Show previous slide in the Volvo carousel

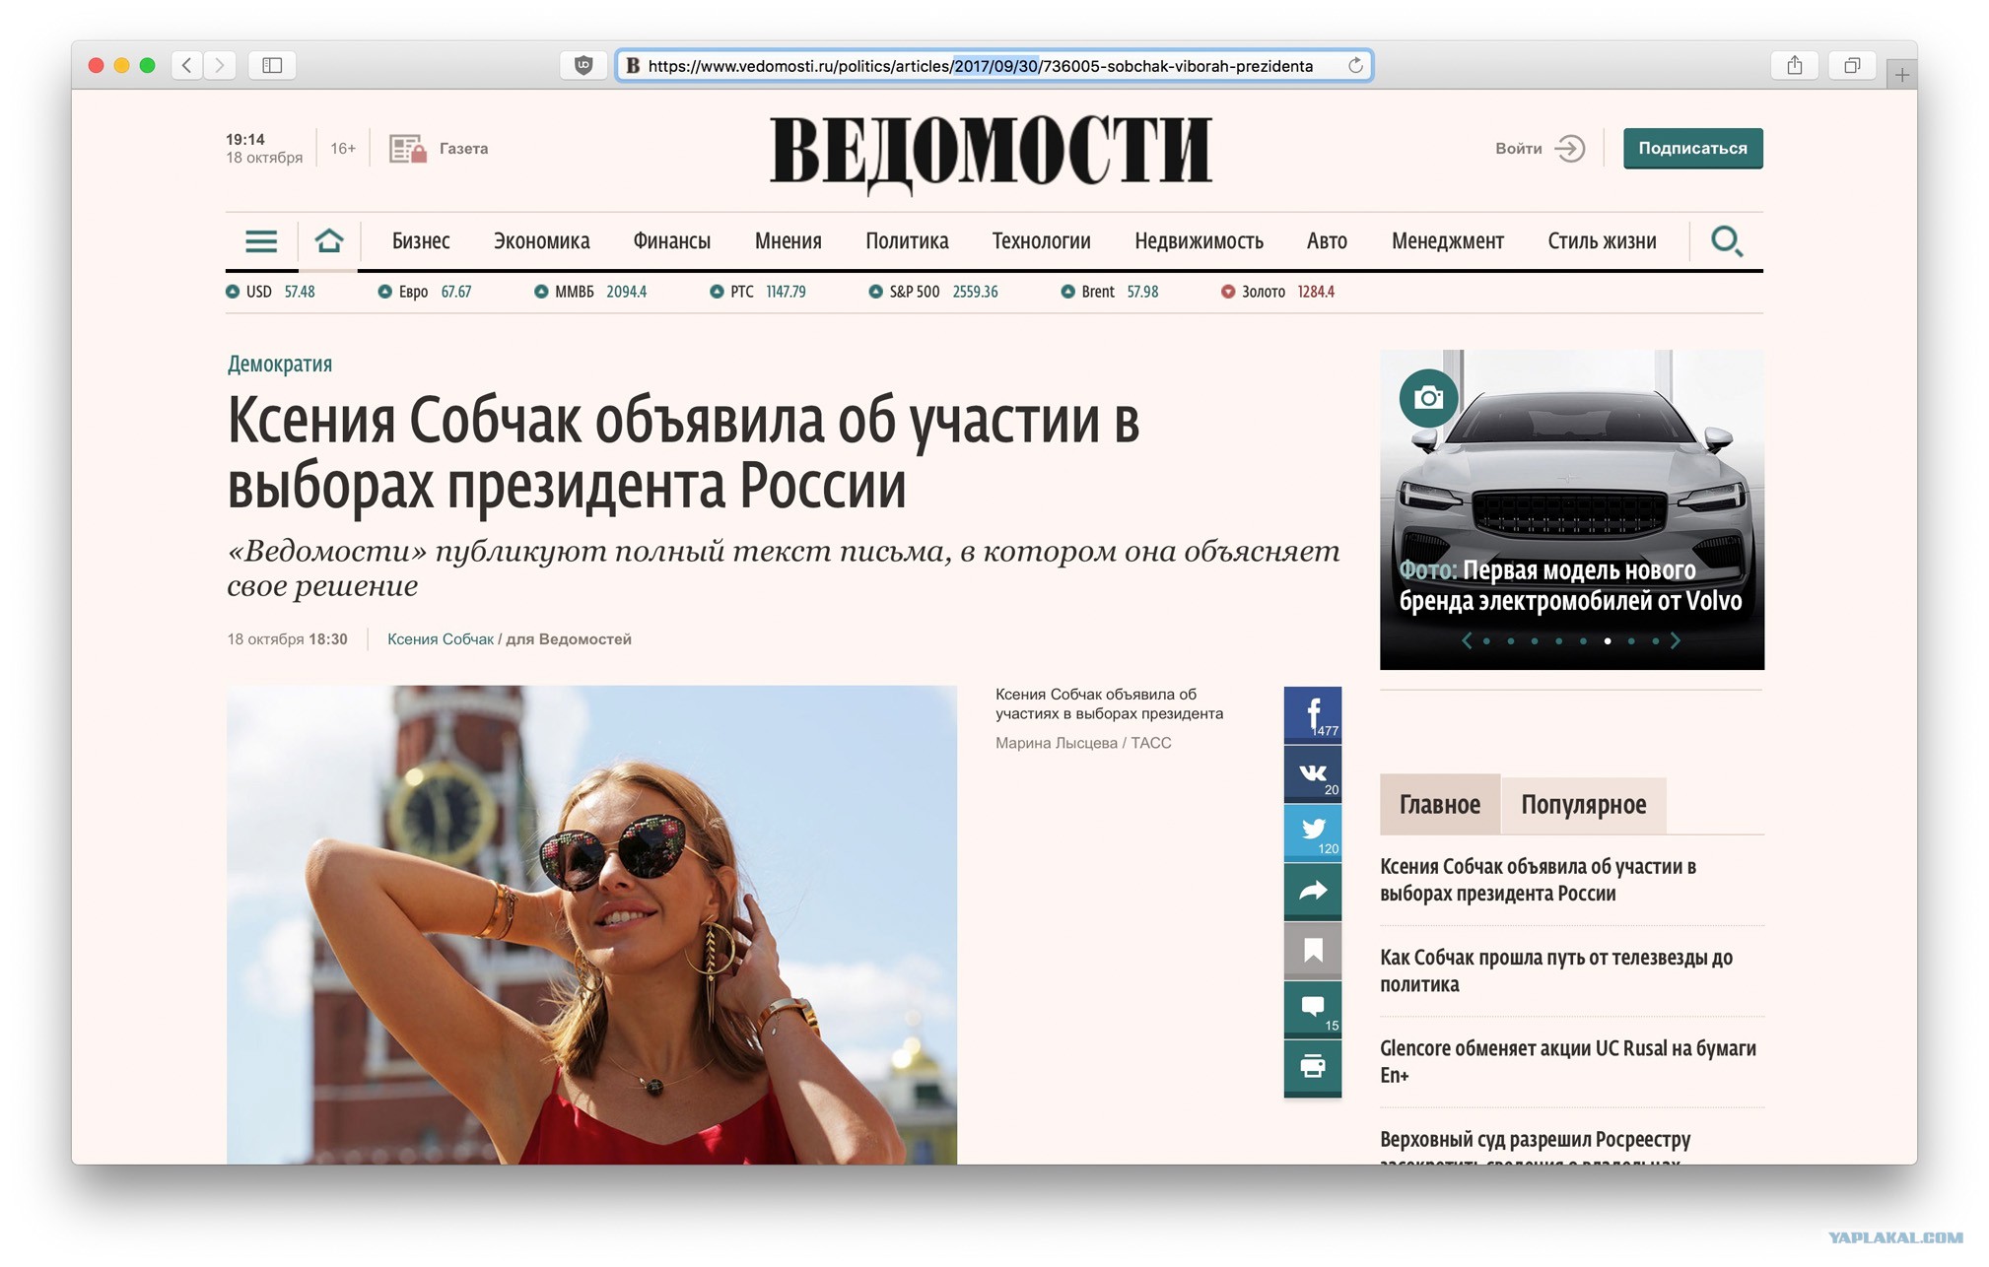point(1467,641)
